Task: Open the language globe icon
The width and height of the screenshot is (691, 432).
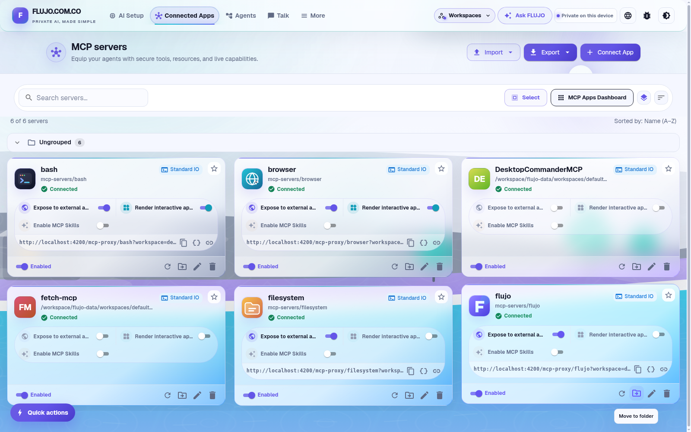Action: pyautogui.click(x=628, y=16)
